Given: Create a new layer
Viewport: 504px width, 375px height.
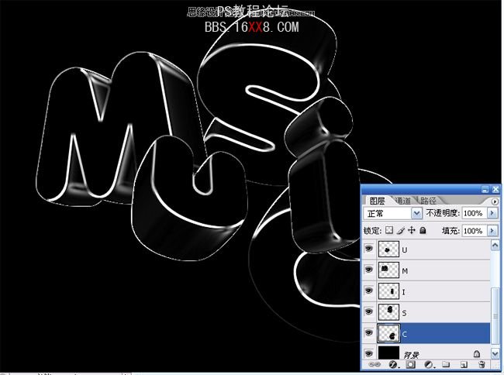Looking at the screenshot, I should [464, 363].
